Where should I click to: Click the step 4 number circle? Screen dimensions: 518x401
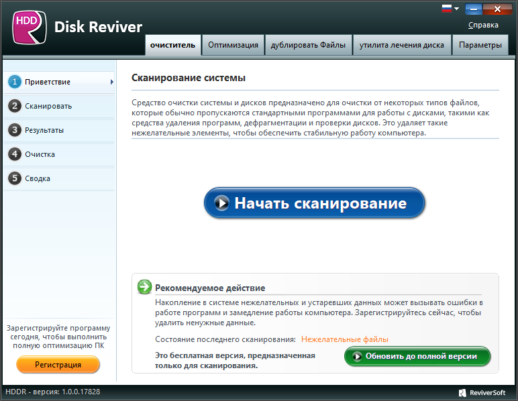tap(15, 154)
